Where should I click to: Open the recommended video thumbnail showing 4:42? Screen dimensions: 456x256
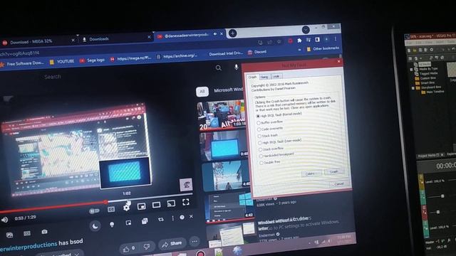[229, 208]
